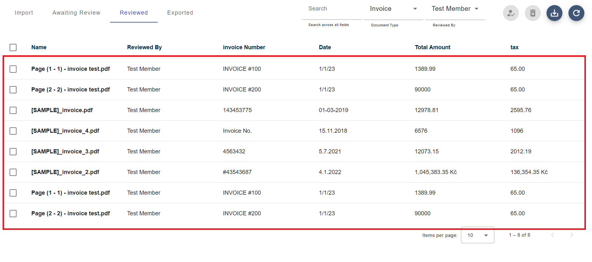Open the Items per page dropdown
The image size is (592, 262).
click(477, 235)
